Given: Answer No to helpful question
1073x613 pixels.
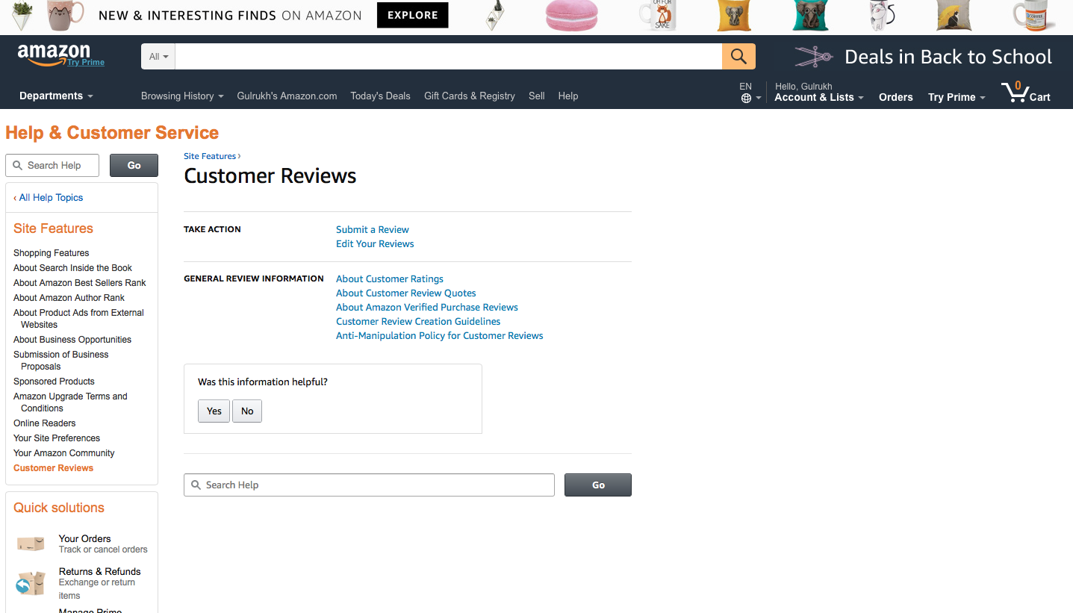Looking at the screenshot, I should tap(247, 411).
